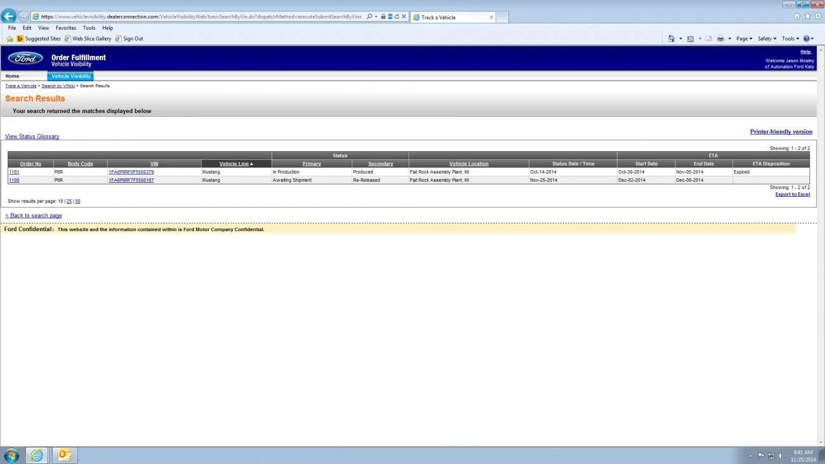Open the Web Slice Gallery favorite
The width and height of the screenshot is (825, 464).
tap(88, 39)
